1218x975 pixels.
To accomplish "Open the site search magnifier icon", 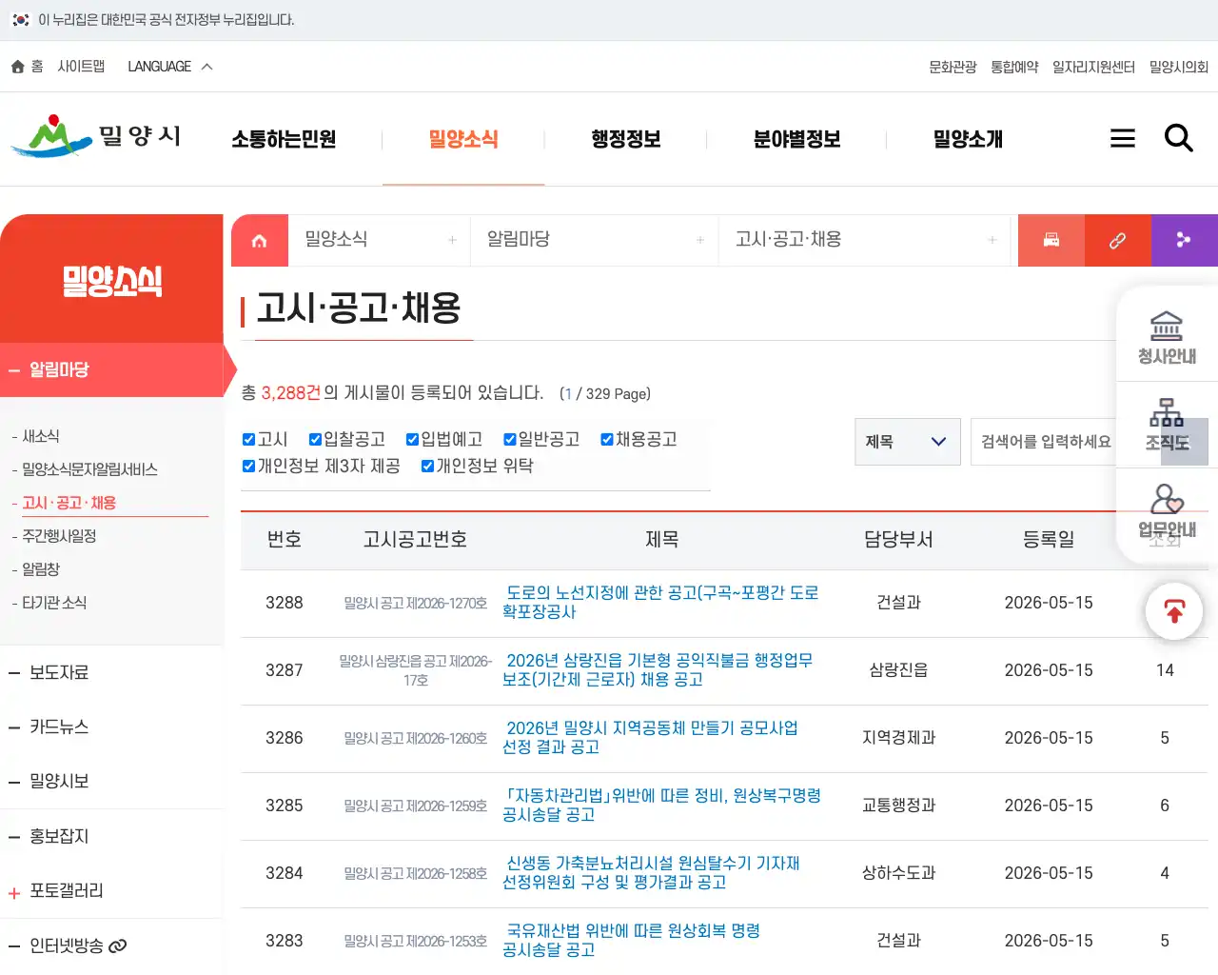I will click(x=1179, y=138).
